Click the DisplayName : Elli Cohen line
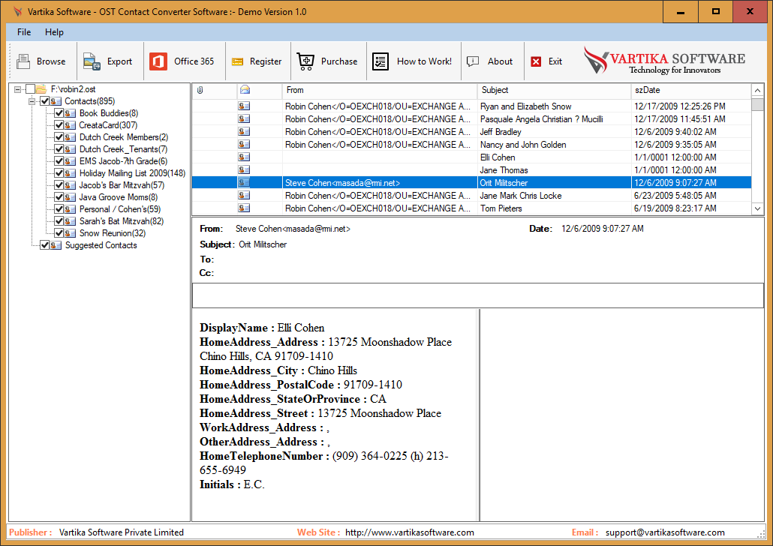Viewport: 773px width, 546px height. (x=262, y=328)
